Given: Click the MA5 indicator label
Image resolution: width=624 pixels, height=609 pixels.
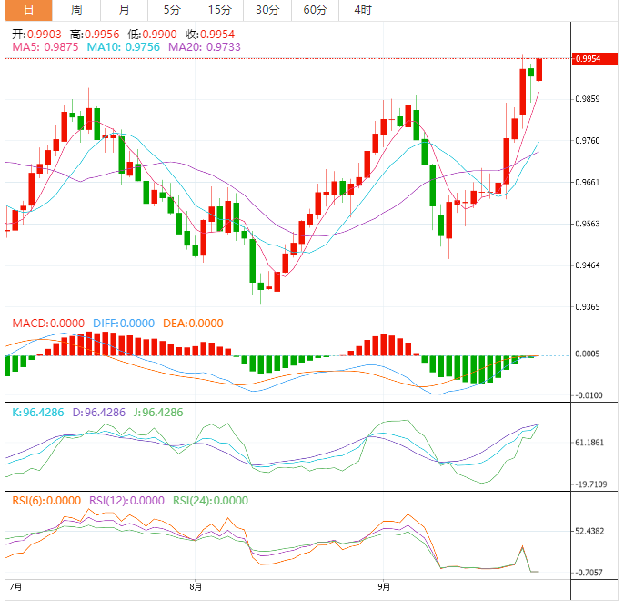Looking at the screenshot, I should (x=45, y=46).
